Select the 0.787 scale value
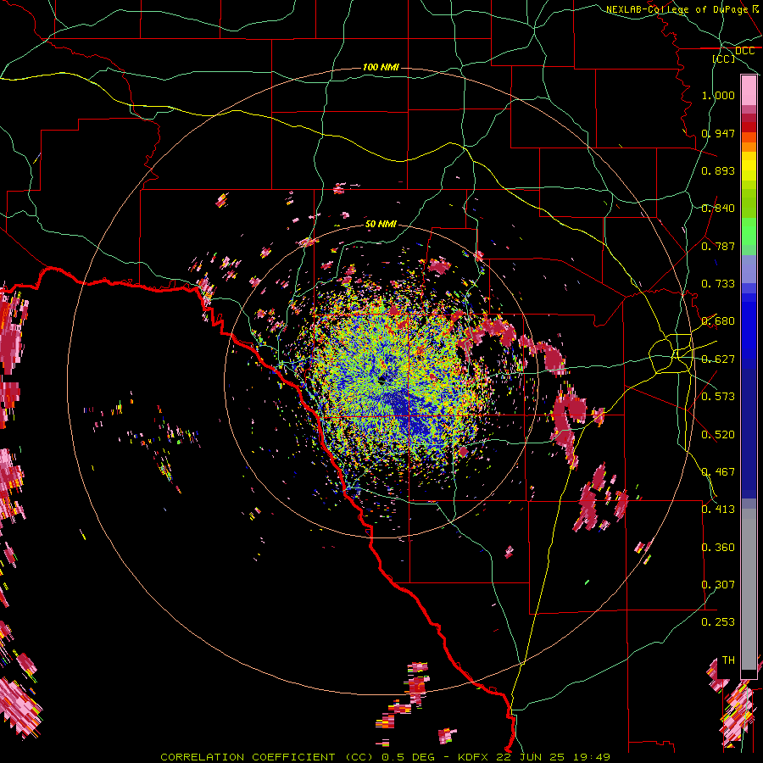The height and width of the screenshot is (763, 763). pos(718,246)
